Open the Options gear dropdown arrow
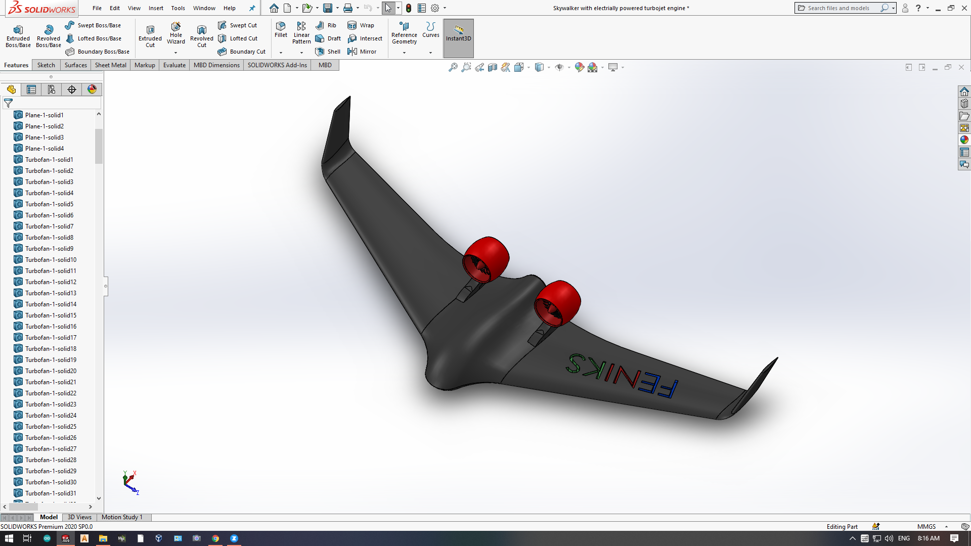 445,8
